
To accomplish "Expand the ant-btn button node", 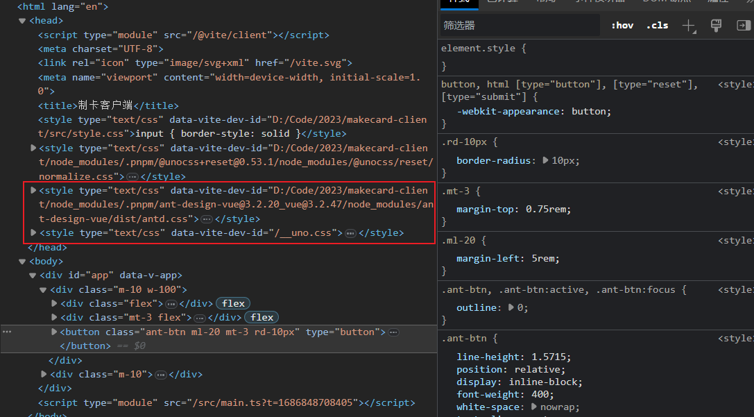I will click(54, 332).
